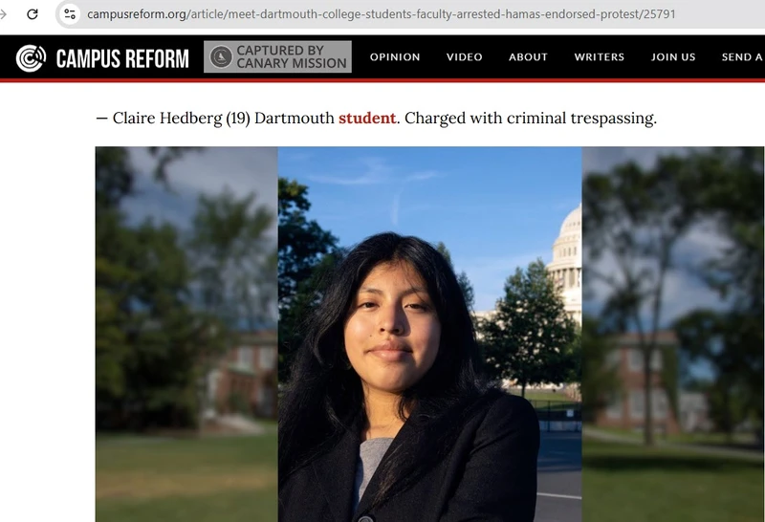Go to the VIDEO section
This screenshot has height=522, width=765.
[464, 57]
